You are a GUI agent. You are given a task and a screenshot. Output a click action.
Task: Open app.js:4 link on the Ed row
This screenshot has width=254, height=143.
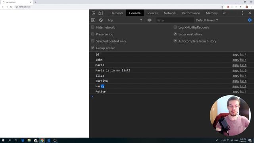(x=239, y=55)
